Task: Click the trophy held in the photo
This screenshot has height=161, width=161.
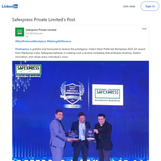Action: tap(74, 135)
